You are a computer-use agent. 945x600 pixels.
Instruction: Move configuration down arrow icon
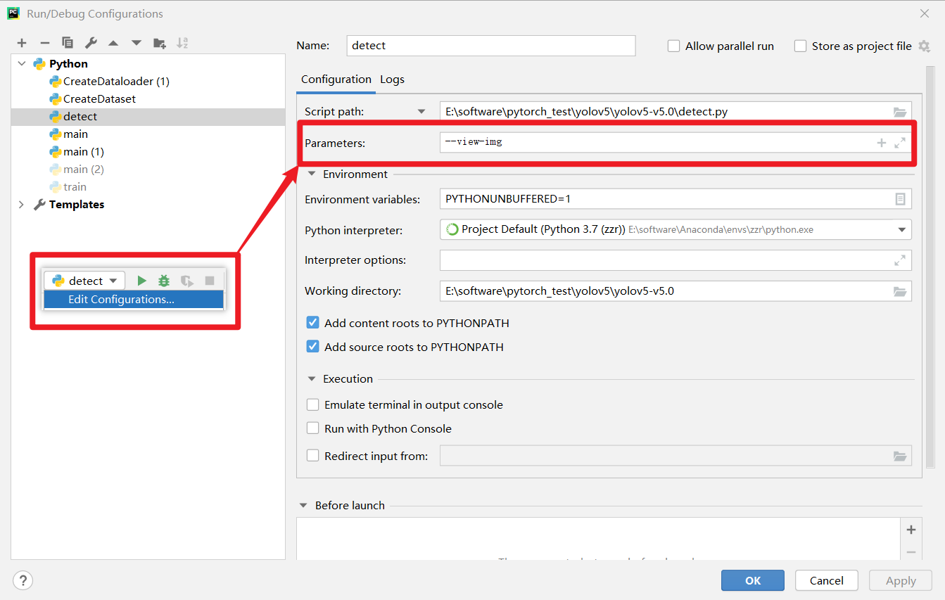pyautogui.click(x=137, y=43)
